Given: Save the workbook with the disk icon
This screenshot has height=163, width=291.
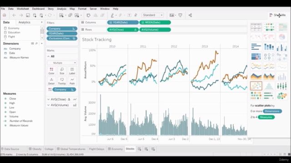Looking at the screenshot, I should click(x=28, y=15).
